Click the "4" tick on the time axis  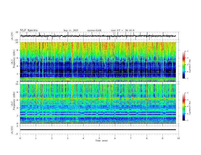point(83,138)
